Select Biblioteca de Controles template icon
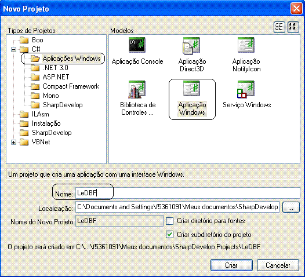The width and height of the screenshot is (305, 277). [137, 89]
